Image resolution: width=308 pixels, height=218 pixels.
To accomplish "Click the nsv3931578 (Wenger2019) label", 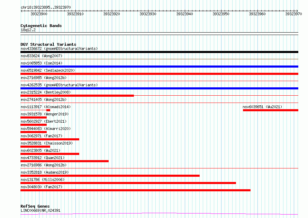I will (x=45, y=114).
